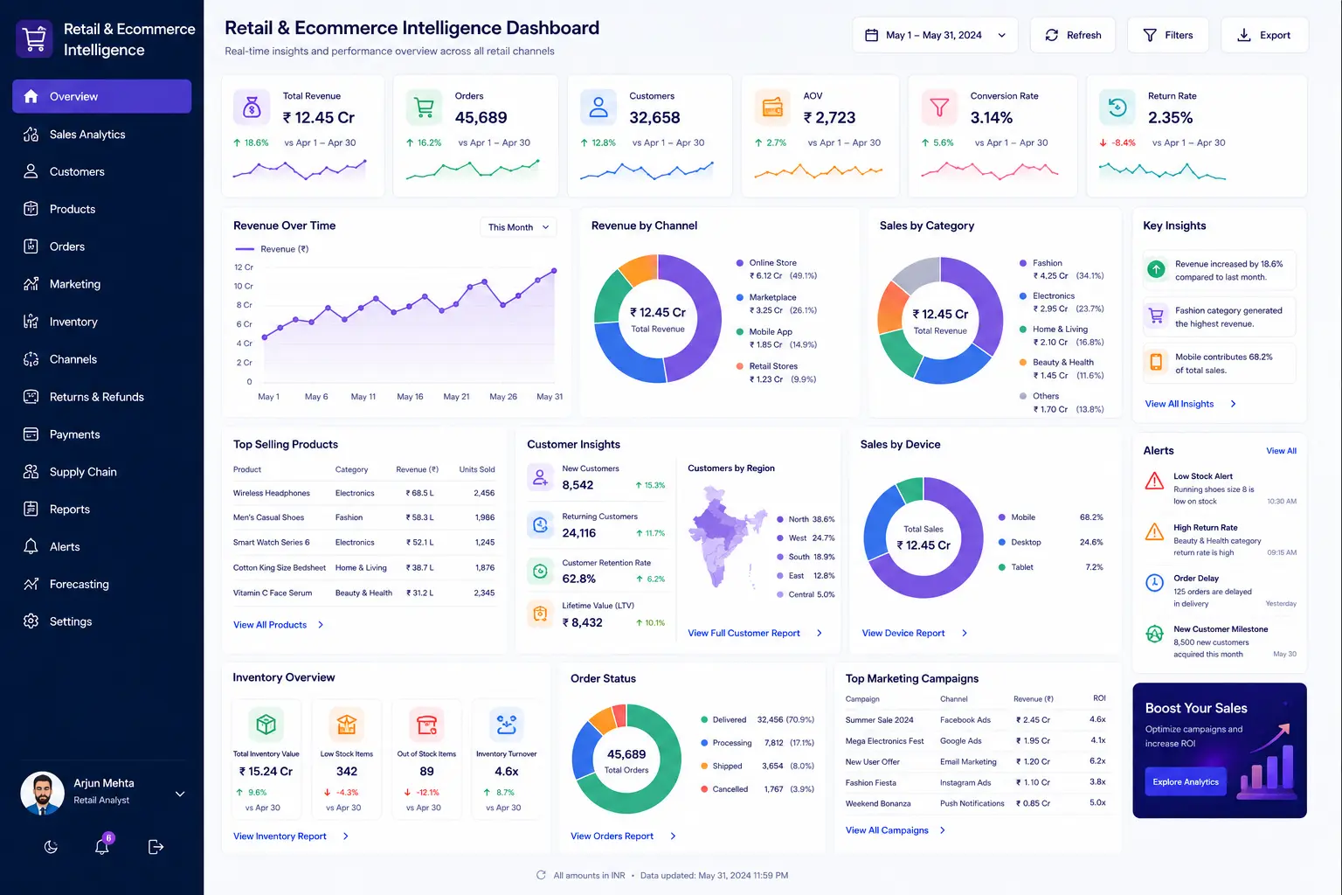Open notifications bell in sidebar footer
The image size is (1342, 895).
[x=102, y=846]
